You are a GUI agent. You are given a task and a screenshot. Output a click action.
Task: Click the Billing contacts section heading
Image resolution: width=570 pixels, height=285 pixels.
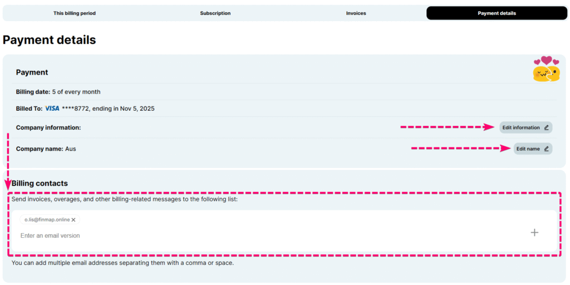click(x=40, y=183)
